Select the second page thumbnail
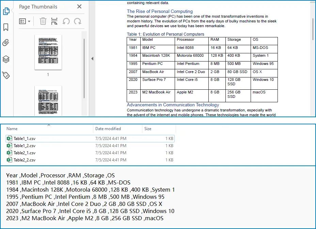The height and width of the screenshot is (229, 316). [48, 101]
